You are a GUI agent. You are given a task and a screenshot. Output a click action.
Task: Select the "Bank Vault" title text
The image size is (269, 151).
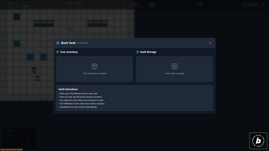tap(68, 43)
